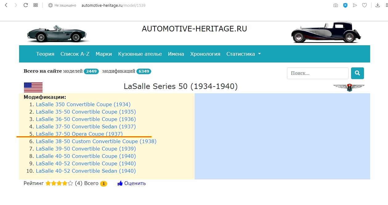Image resolution: width=388 pixels, height=205 pixels.
Task: Bookmark page with the heart icon
Action: 364,5
